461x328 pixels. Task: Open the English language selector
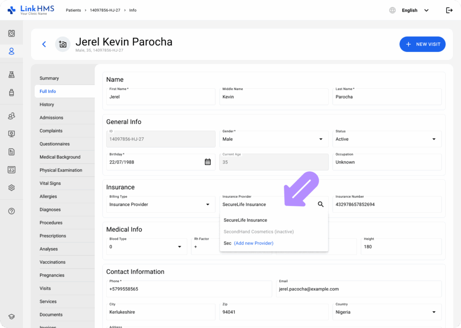click(415, 10)
